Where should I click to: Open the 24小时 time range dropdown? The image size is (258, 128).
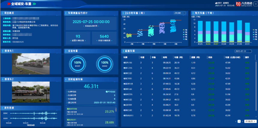(179, 13)
